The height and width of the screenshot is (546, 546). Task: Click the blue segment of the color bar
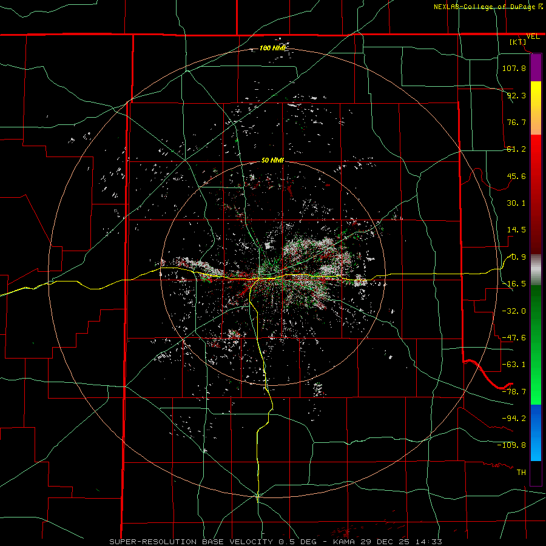536,433
